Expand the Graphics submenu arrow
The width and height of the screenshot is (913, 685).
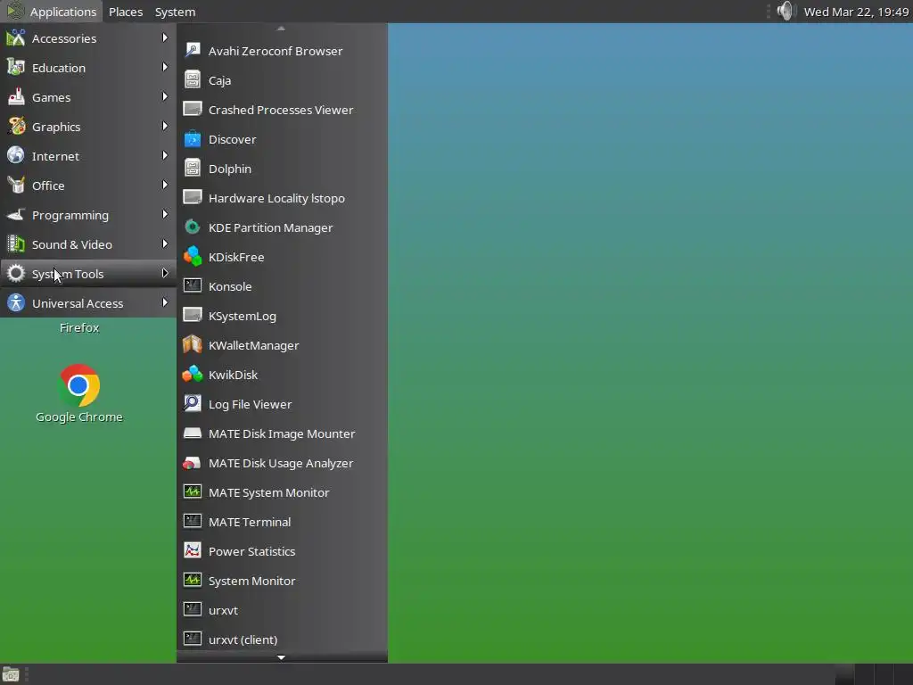[x=165, y=126]
